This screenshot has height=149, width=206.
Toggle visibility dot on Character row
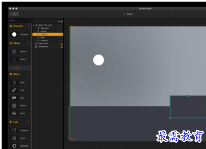[59, 28]
